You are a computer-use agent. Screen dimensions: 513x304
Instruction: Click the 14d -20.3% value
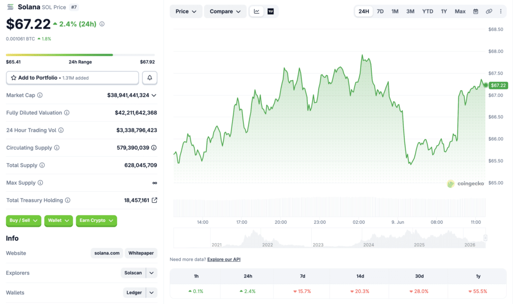click(360, 291)
